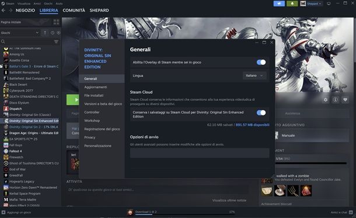
Task: Click the 891.57 MB disponibili link
Action: click(253, 125)
